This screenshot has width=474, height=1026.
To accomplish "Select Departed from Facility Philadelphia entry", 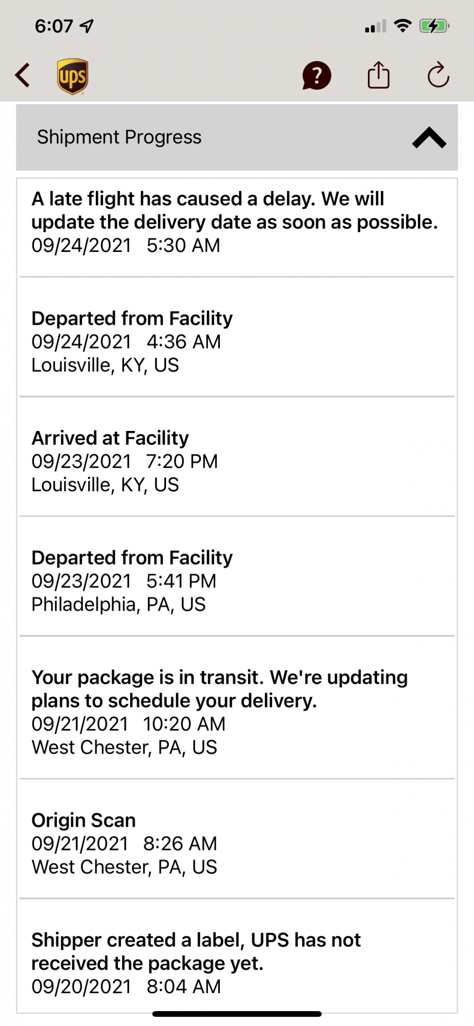I will tap(237, 576).
